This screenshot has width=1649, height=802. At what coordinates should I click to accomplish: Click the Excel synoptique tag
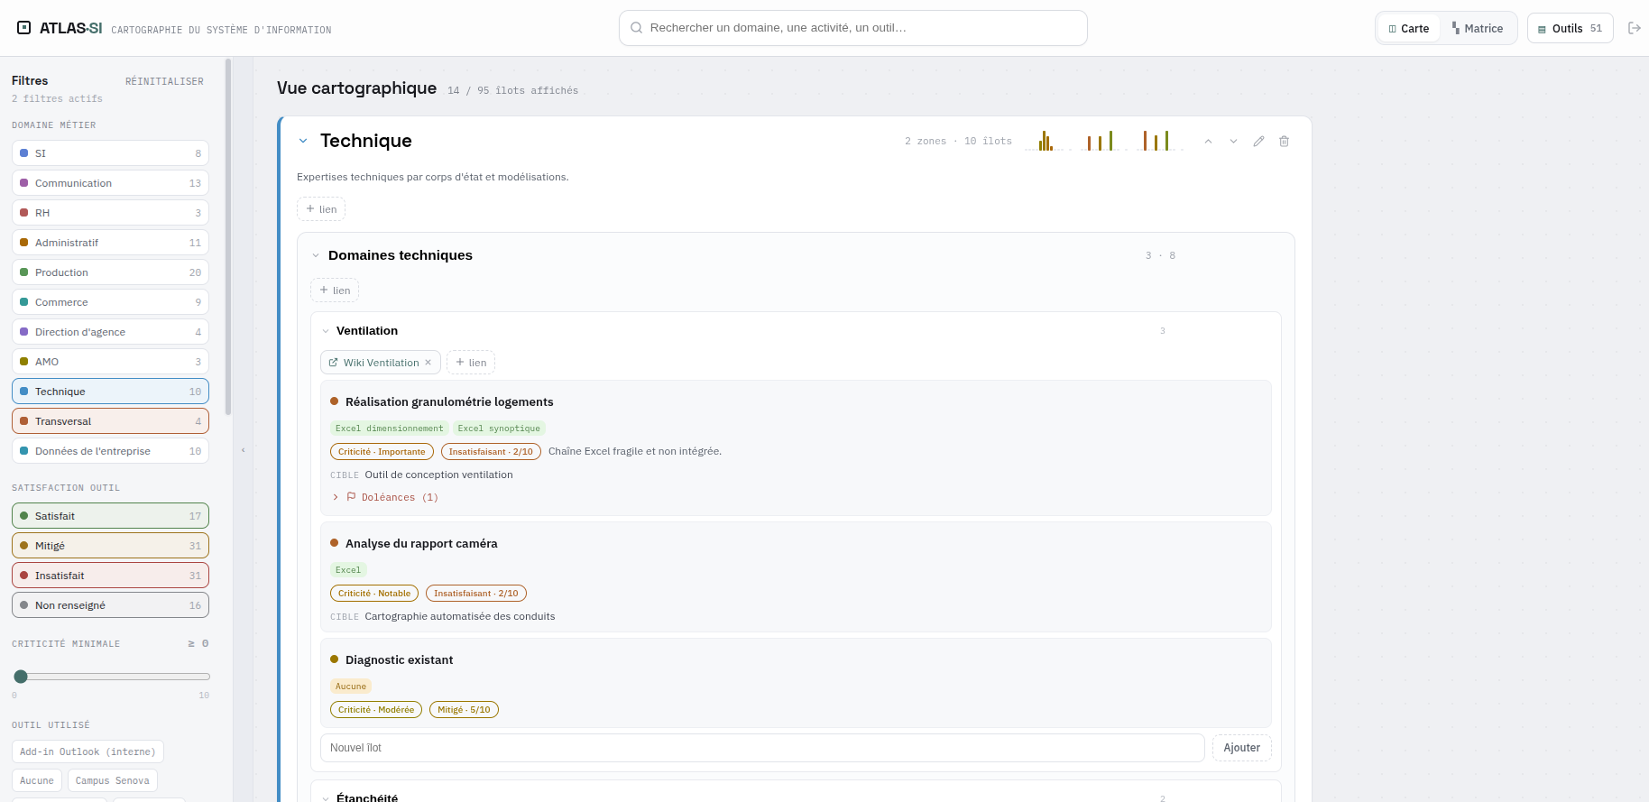tap(499, 429)
